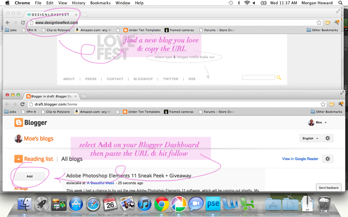Launch Launchpad rocket icon in dock
The height and width of the screenshot is (217, 348).
click(x=42, y=204)
